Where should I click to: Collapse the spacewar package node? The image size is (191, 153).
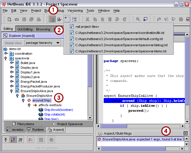point(6,58)
